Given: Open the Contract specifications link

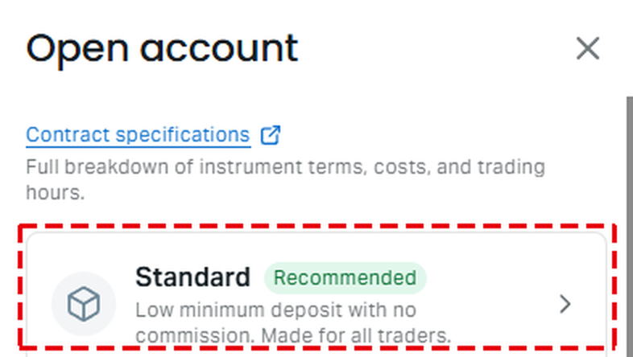Looking at the screenshot, I should tap(138, 134).
